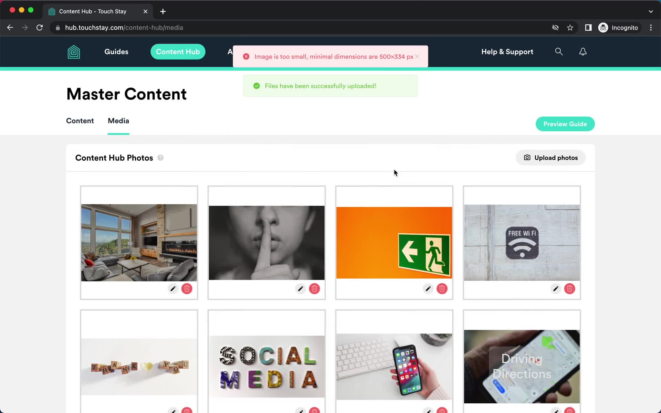Click the edit pencil icon on emergency exit photo
This screenshot has width=661, height=413.
point(428,289)
